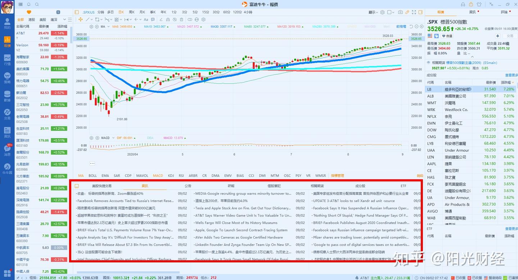Enable the orange pencil drawing mode
518x280 pixels.
coord(408,12)
